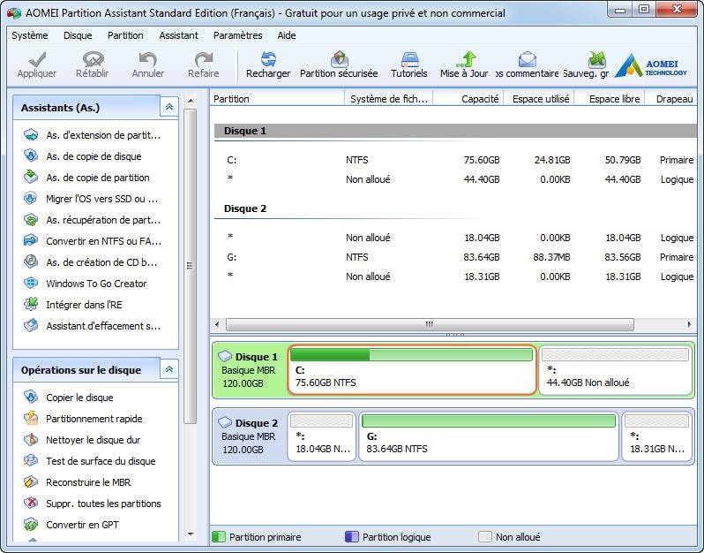Select the C: NTFS partition row
Screen dimensions: 704x553
pos(455,160)
